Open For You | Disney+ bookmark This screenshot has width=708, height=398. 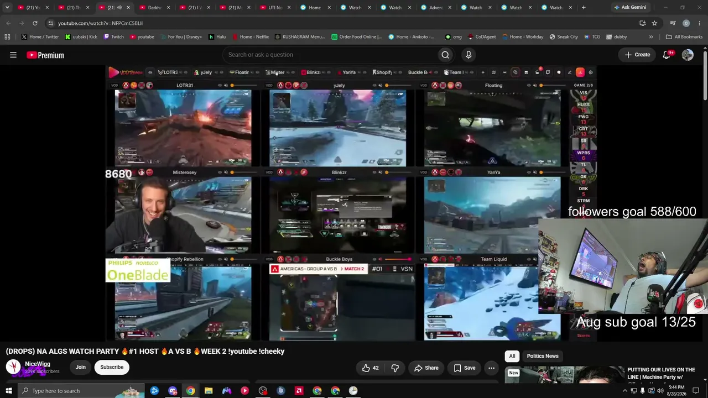click(x=181, y=37)
